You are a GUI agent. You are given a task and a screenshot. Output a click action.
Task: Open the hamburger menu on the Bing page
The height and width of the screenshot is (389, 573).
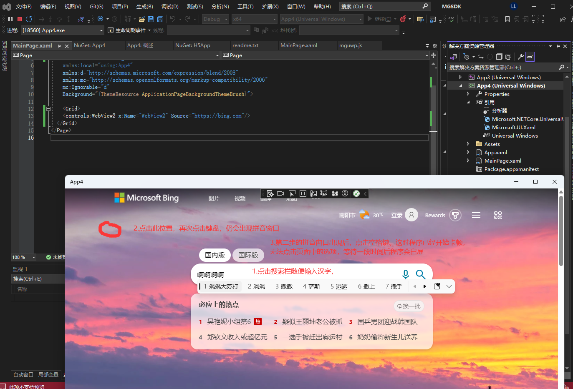click(x=476, y=215)
